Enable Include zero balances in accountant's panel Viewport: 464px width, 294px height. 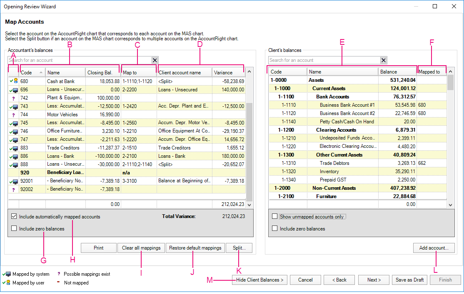pos(14,228)
